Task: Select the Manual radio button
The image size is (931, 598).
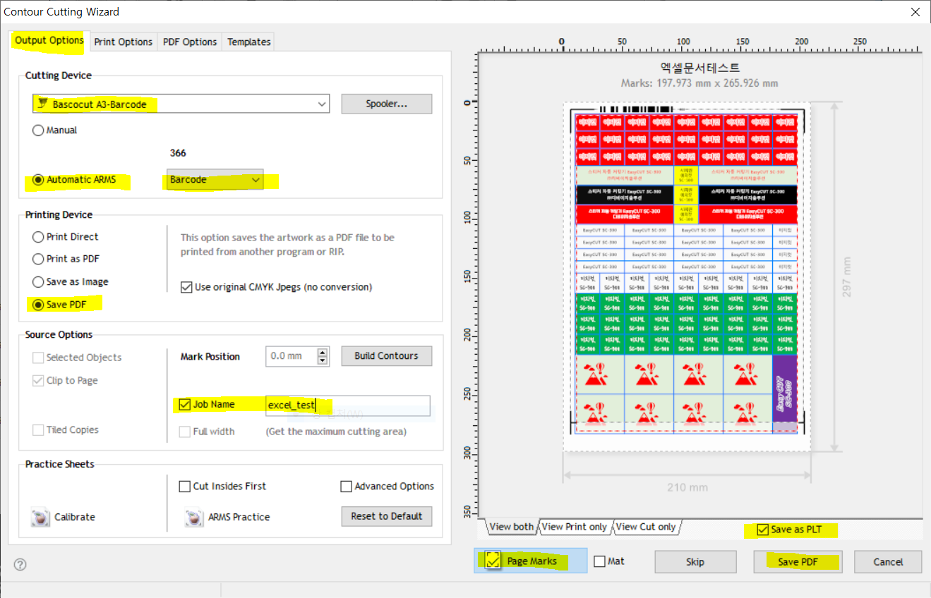Action: click(39, 130)
